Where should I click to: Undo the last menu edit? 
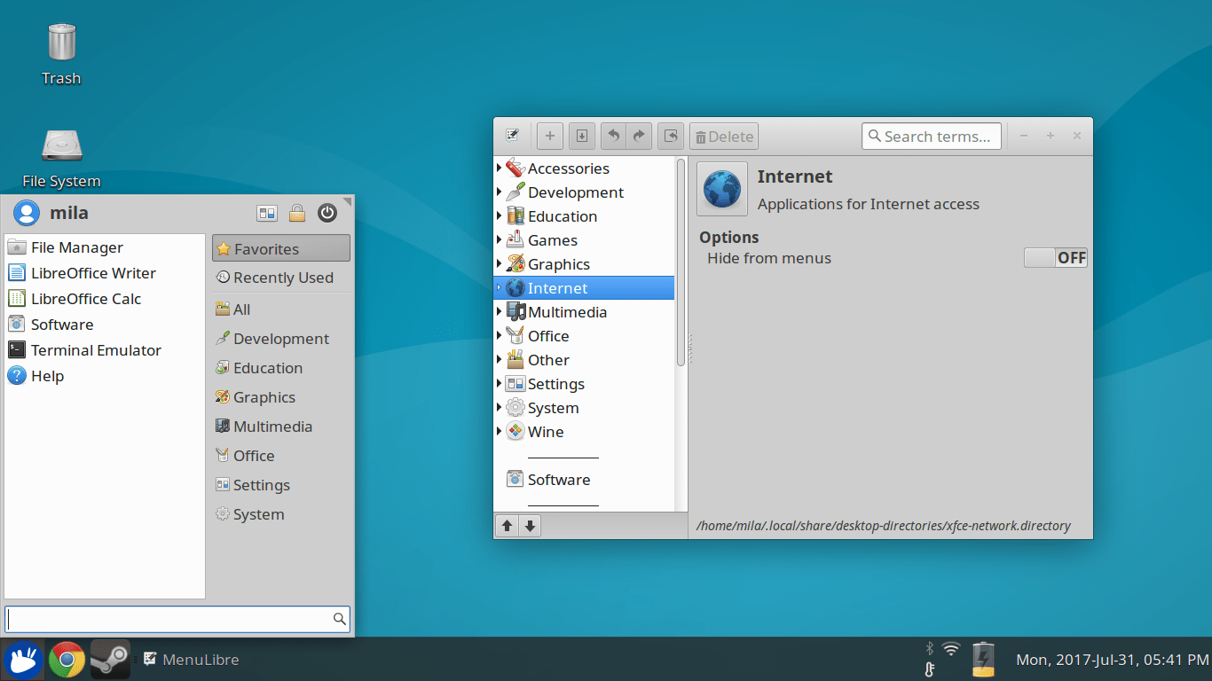(x=612, y=136)
